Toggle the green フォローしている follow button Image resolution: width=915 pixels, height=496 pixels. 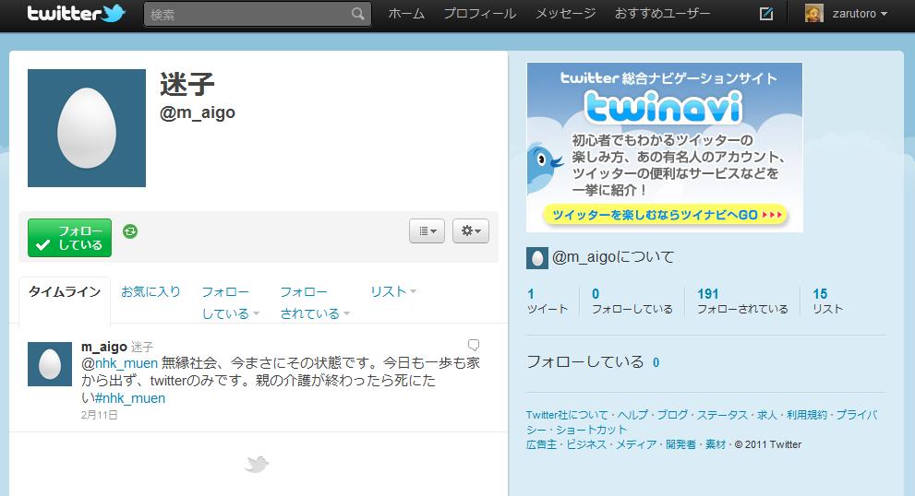tap(69, 238)
